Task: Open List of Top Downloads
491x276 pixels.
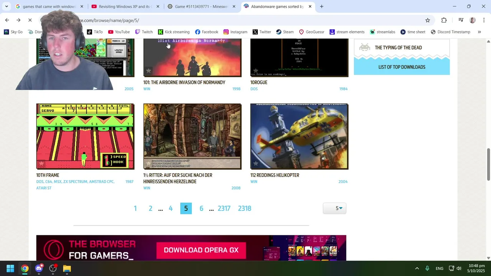Action: [x=402, y=67]
